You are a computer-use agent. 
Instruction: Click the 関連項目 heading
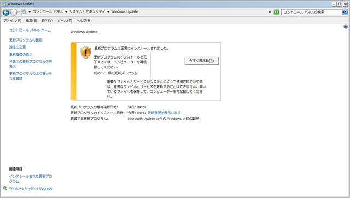(x=16, y=169)
